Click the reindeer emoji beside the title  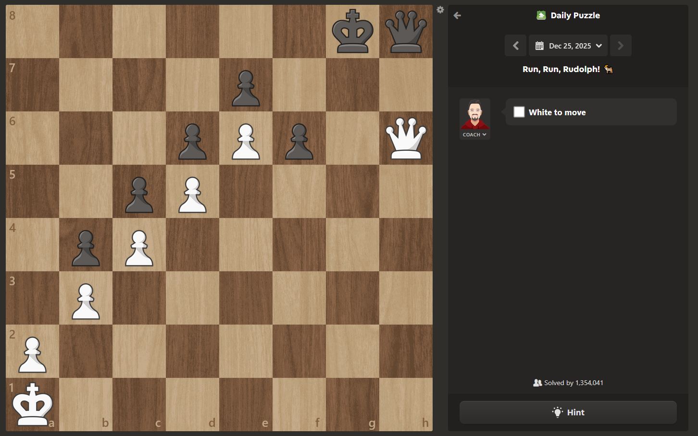(x=609, y=69)
